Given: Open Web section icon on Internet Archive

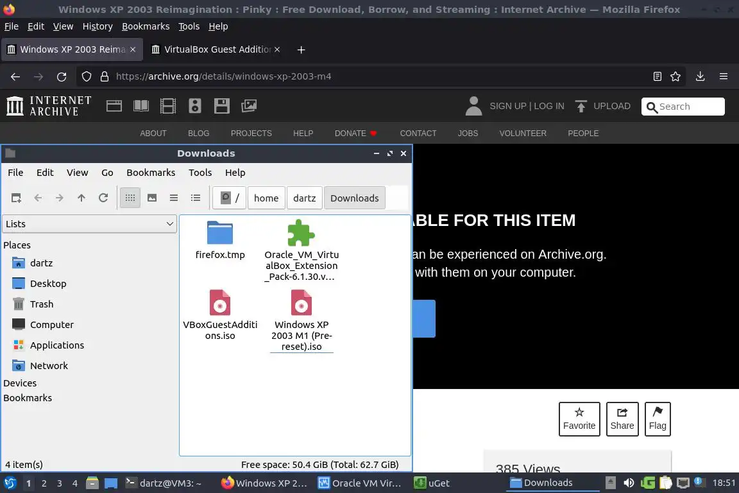Looking at the screenshot, I should (x=114, y=106).
